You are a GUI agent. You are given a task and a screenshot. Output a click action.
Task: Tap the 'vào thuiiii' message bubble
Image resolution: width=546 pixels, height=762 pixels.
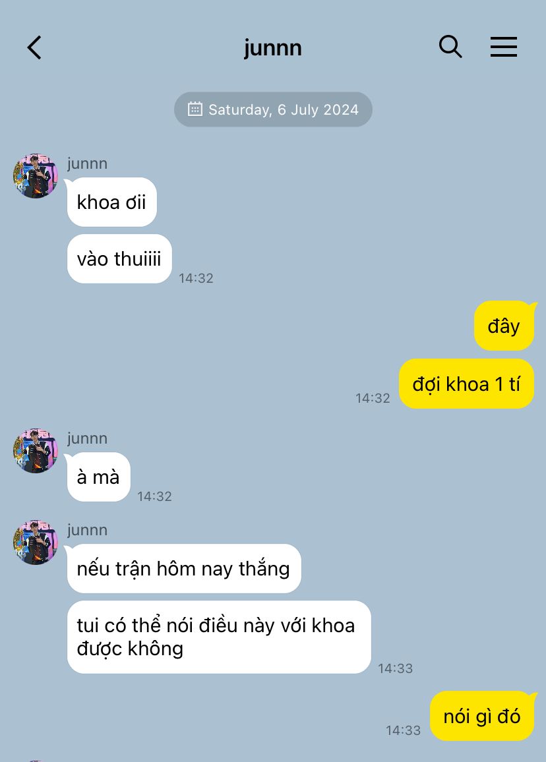(x=119, y=258)
